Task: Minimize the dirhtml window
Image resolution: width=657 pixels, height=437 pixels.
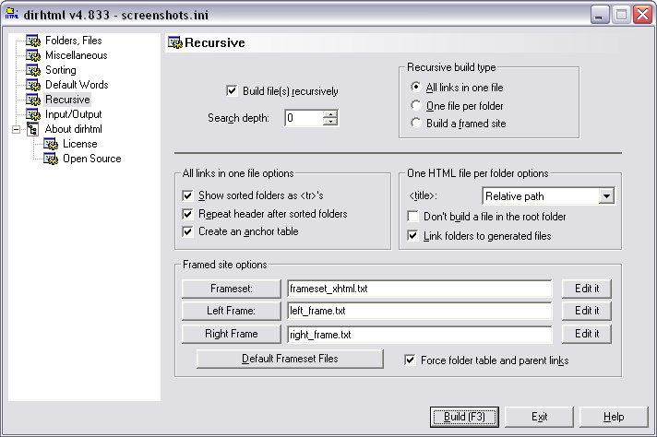Action: 600,15
